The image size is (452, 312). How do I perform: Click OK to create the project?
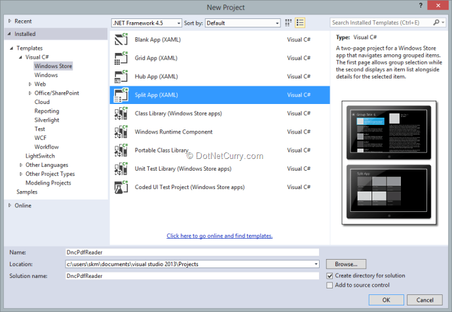click(386, 300)
